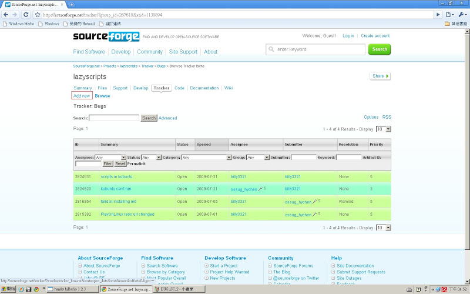Switch to the Code project tab
This screenshot has height=294, width=470.
[179, 88]
